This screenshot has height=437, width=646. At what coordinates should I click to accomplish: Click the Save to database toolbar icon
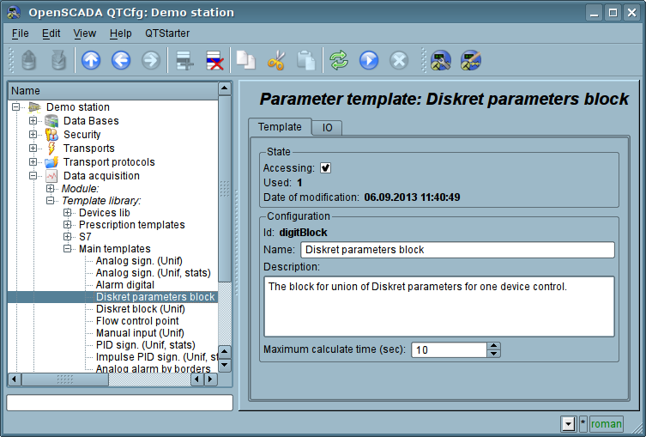click(58, 61)
